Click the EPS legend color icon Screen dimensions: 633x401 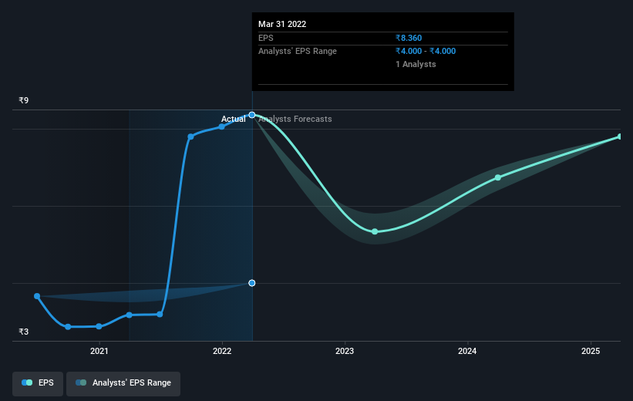point(27,382)
